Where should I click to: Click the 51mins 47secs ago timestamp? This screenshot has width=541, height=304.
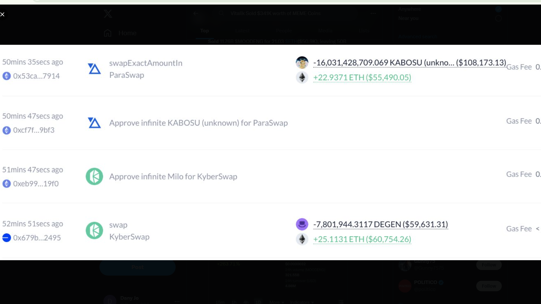33,170
